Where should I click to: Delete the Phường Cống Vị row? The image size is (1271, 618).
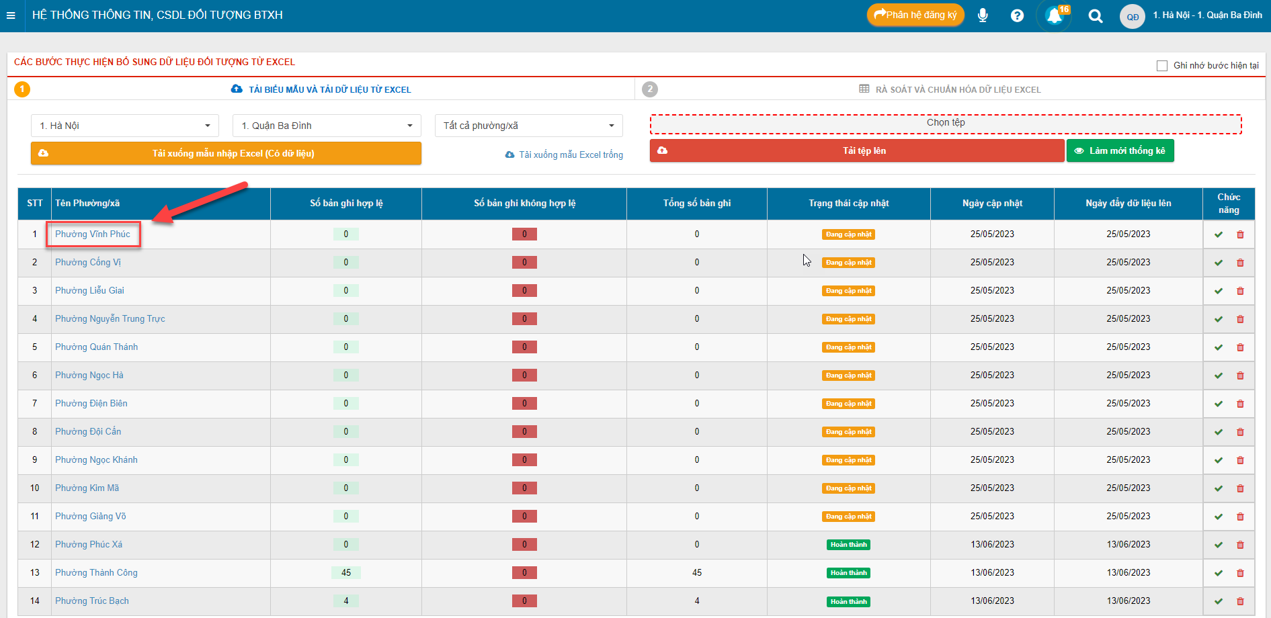pyautogui.click(x=1240, y=263)
